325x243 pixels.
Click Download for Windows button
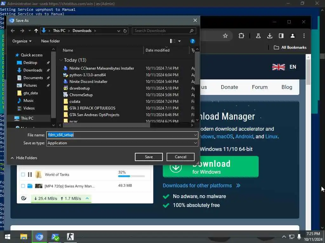(211, 167)
